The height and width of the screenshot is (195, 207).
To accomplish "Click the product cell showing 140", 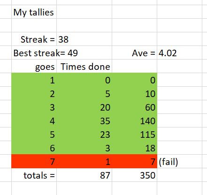I will coord(135,120).
